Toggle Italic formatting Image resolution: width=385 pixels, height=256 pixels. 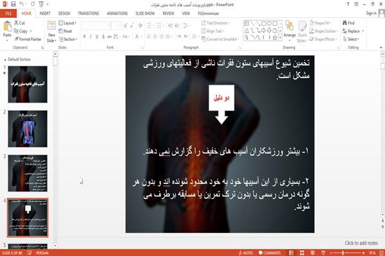coord(90,37)
